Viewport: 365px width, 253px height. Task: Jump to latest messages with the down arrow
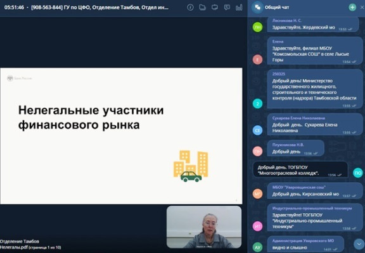tap(359, 244)
